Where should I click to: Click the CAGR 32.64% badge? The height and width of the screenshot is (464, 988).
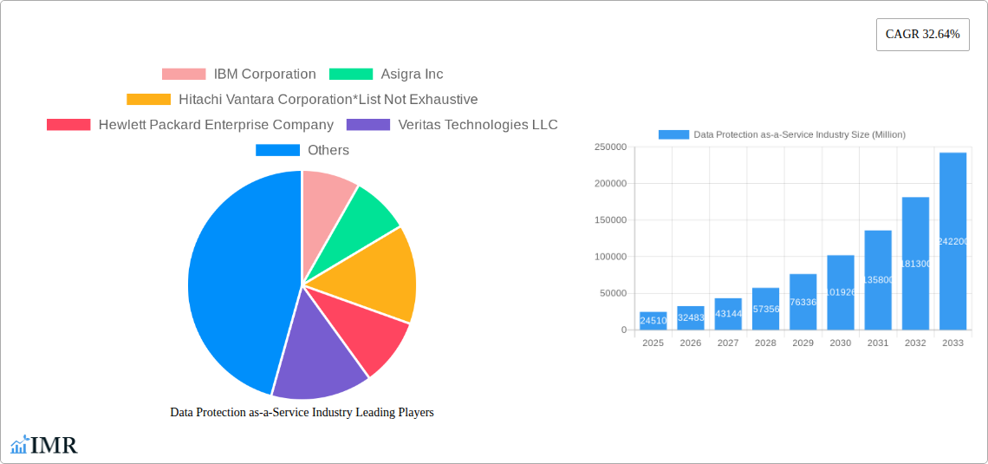coord(923,35)
